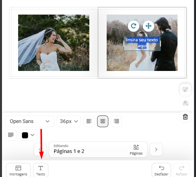Select the bride with veil photo on left page
Screen dimensions: 196x177
(x=54, y=43)
